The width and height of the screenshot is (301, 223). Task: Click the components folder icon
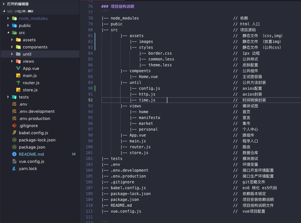click(x=18, y=47)
